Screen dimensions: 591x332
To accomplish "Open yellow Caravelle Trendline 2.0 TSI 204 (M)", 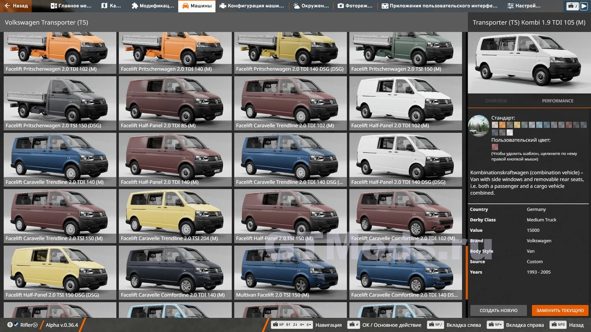I will click(x=175, y=216).
